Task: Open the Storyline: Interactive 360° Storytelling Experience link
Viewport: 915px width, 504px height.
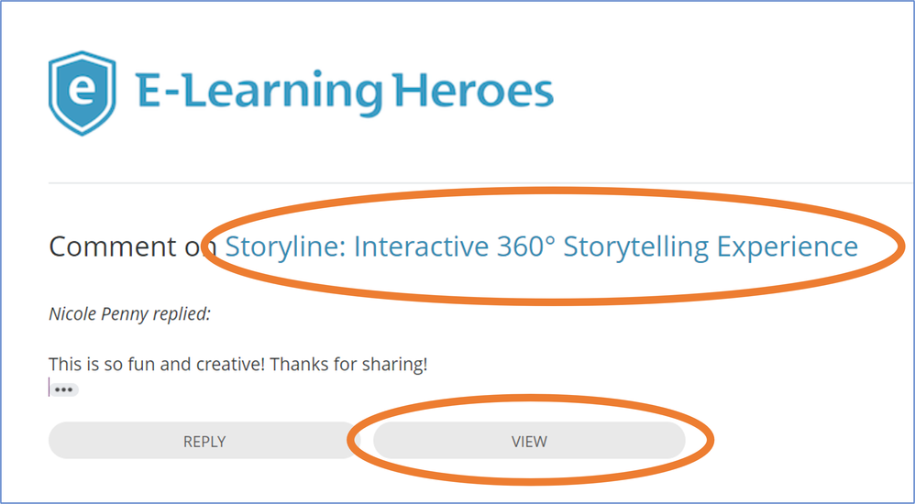Action: pyautogui.click(x=541, y=247)
